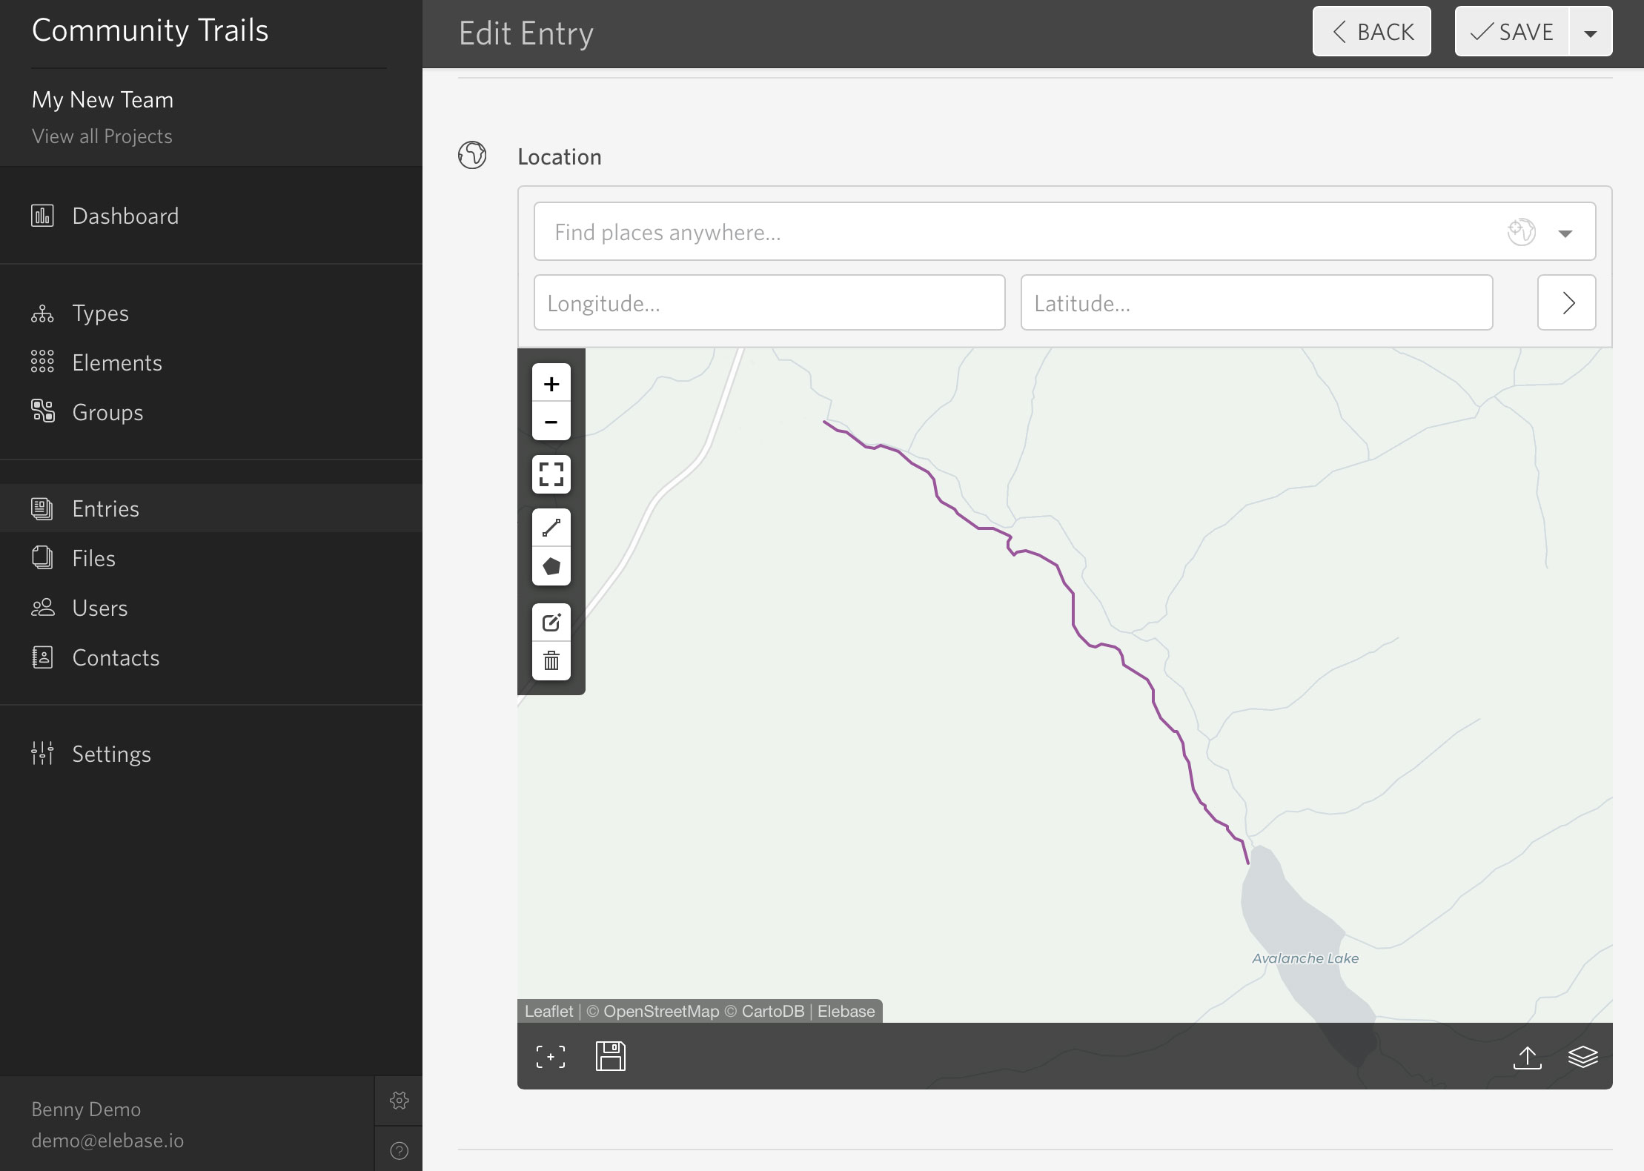
Task: Click the upload icon below the map
Action: click(1527, 1058)
